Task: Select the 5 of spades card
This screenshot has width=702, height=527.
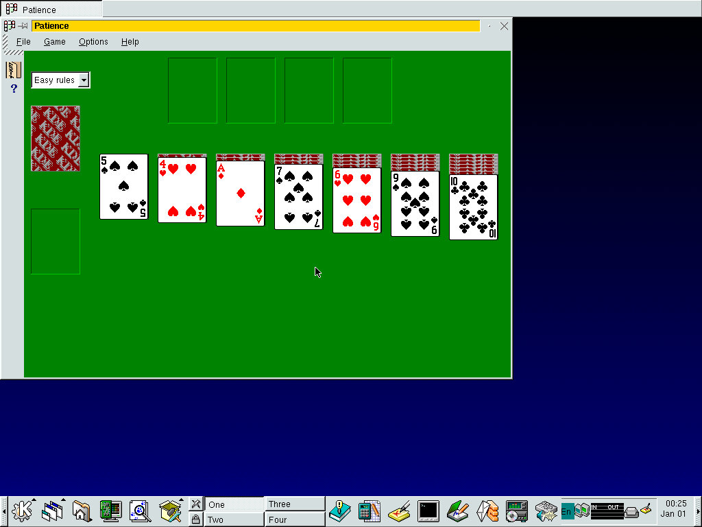Action: [x=123, y=187]
